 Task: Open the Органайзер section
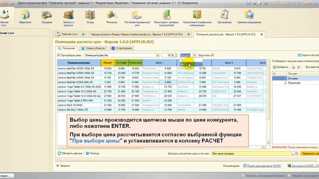(224, 17)
